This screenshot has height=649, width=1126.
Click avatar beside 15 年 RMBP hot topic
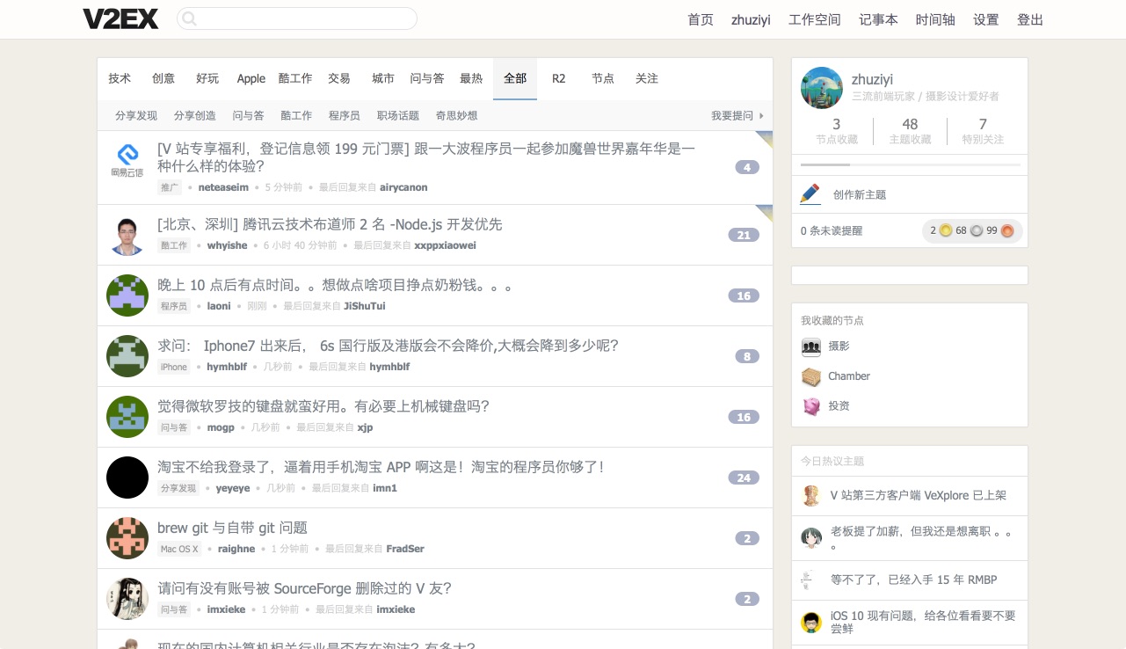(808, 580)
